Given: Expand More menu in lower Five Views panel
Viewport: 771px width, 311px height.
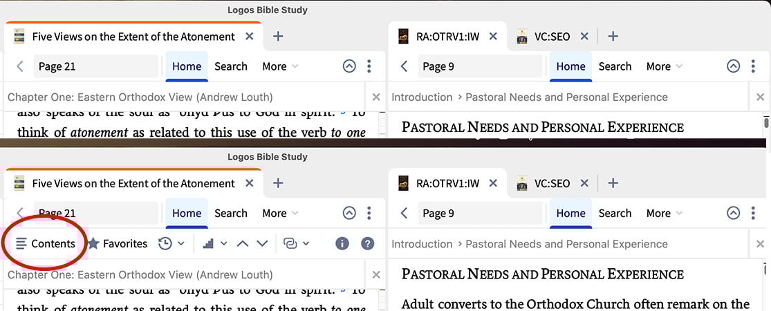Looking at the screenshot, I should tap(280, 214).
